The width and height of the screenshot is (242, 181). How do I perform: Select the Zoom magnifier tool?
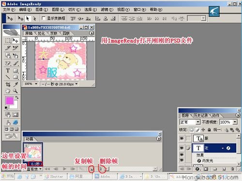coord(15,91)
